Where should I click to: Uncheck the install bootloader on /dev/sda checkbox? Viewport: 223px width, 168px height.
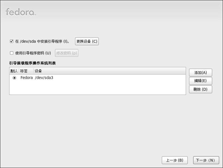pyautogui.click(x=12, y=41)
